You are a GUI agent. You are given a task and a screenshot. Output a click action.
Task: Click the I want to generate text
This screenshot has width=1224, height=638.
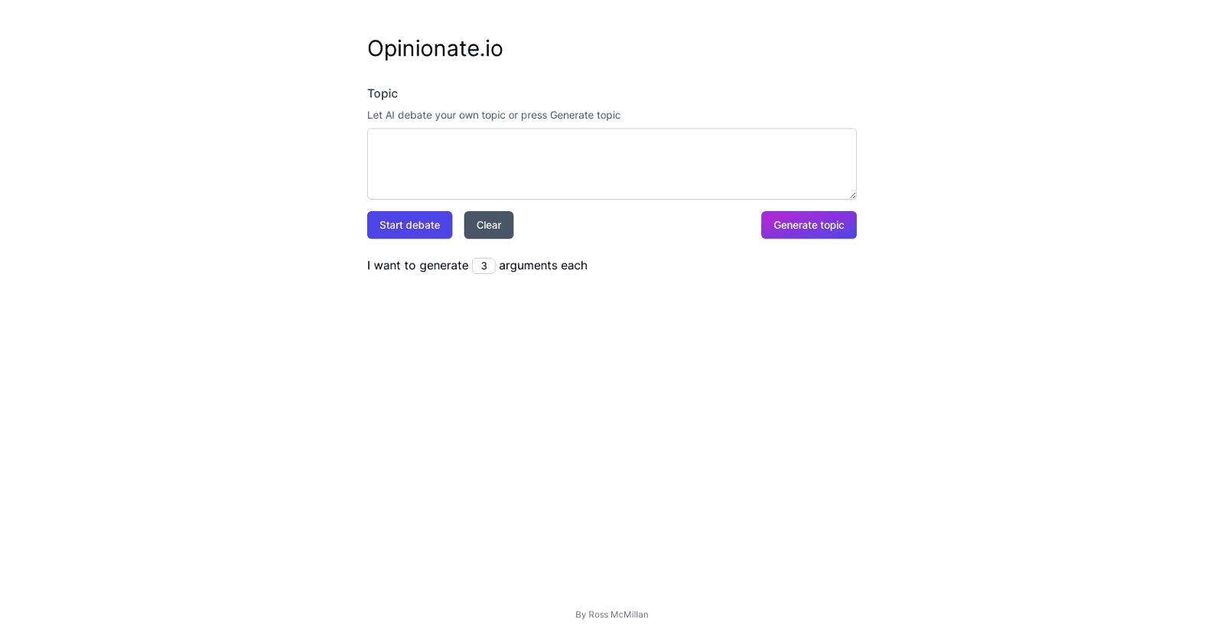click(418, 265)
